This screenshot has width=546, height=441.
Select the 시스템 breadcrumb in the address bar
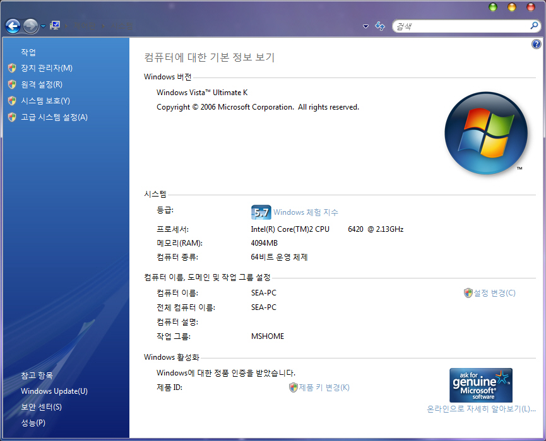(x=122, y=26)
